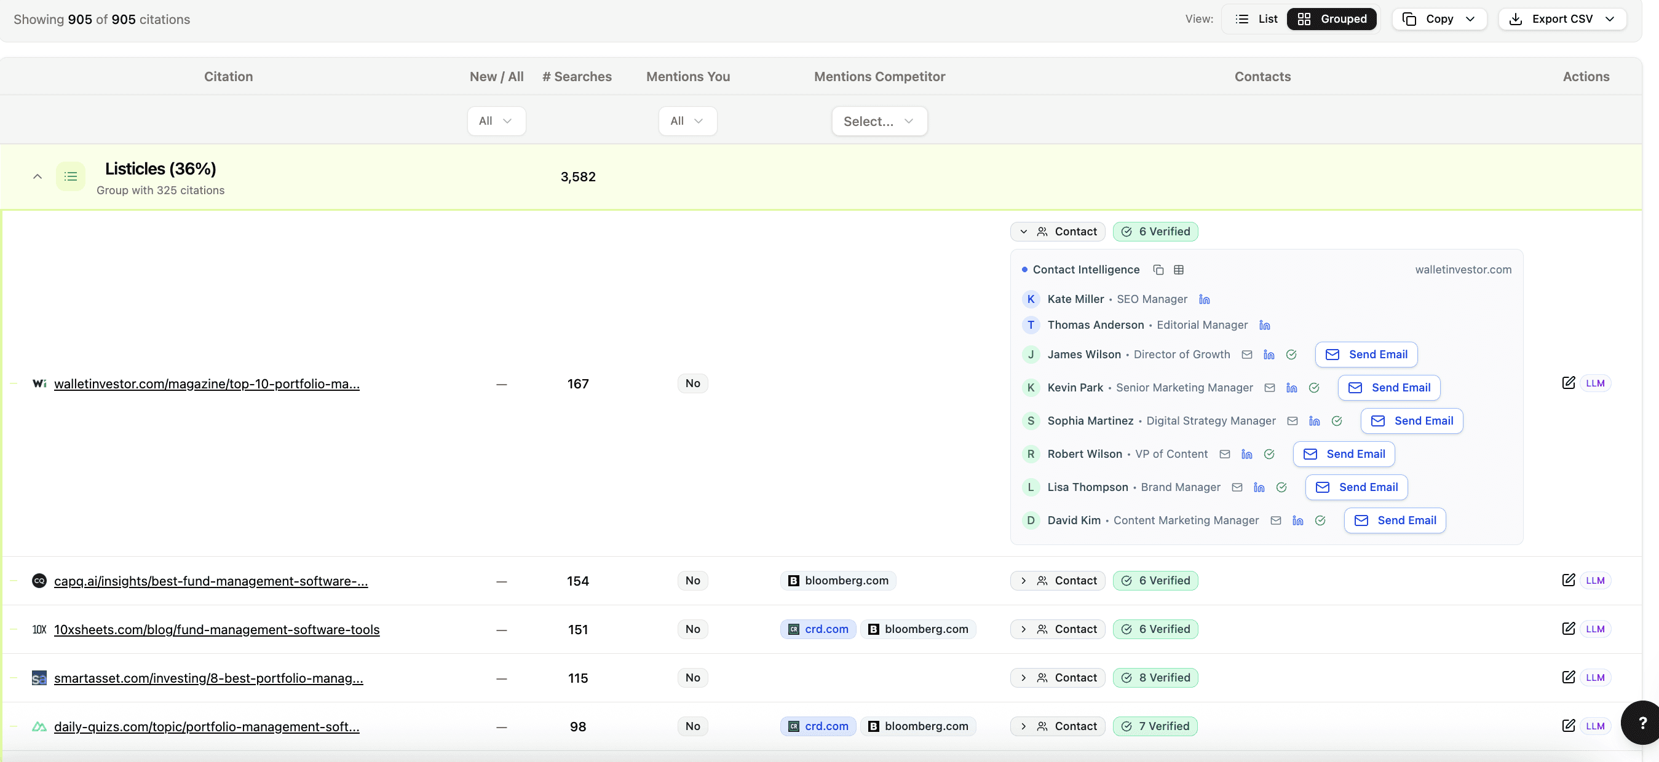This screenshot has width=1659, height=762.
Task: Open Thomas Anderson's LinkedIn icon
Action: (x=1265, y=325)
